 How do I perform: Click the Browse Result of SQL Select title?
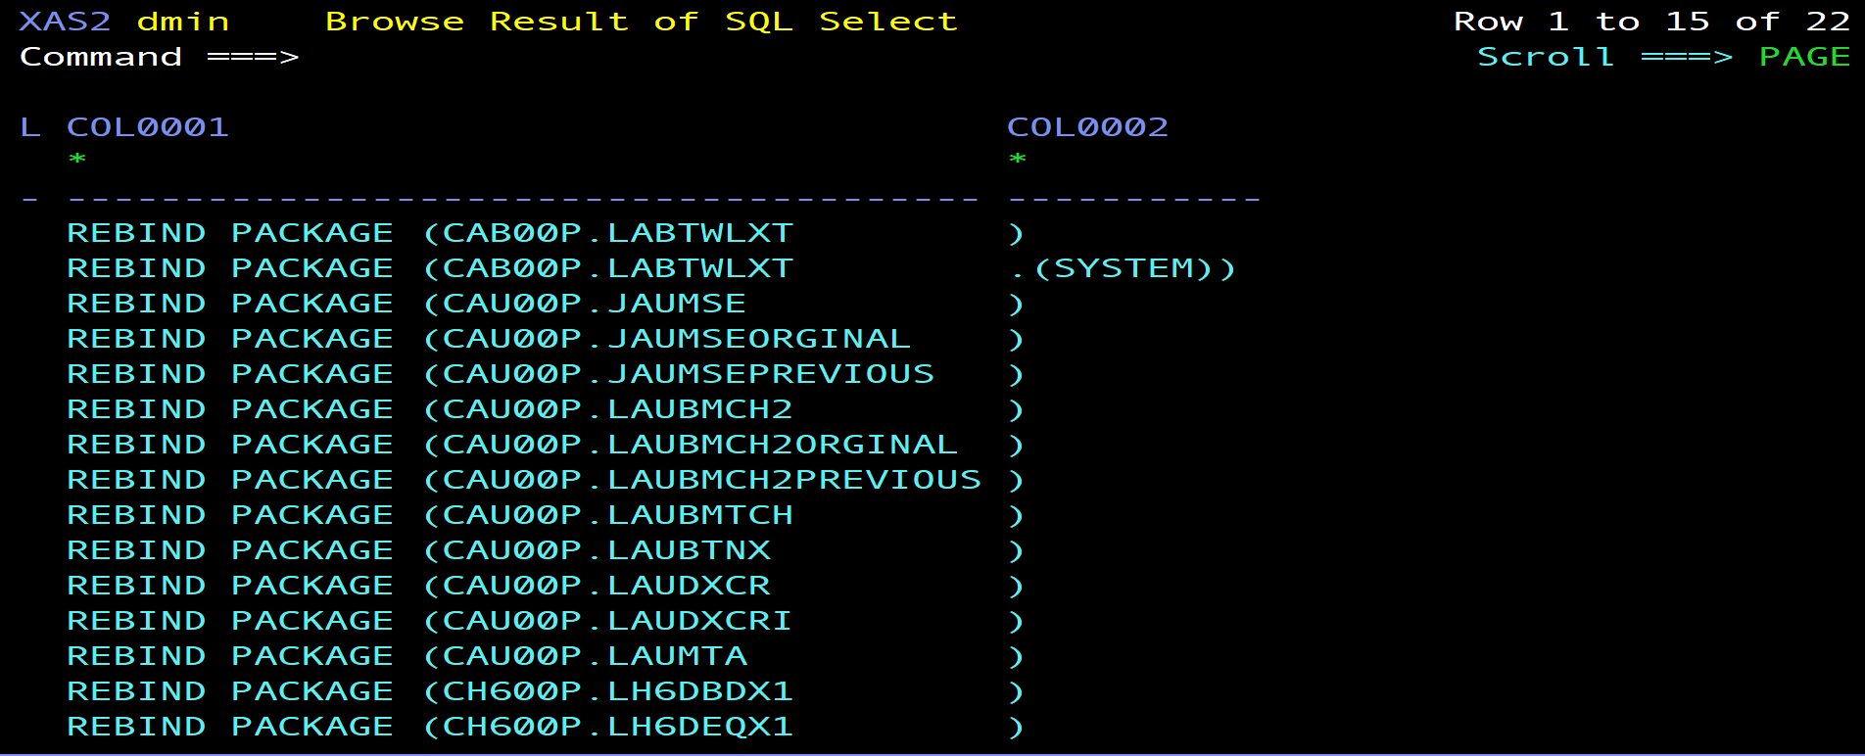click(641, 22)
